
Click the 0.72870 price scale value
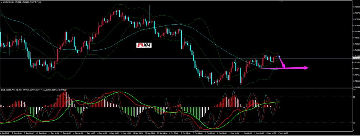tap(356, 13)
